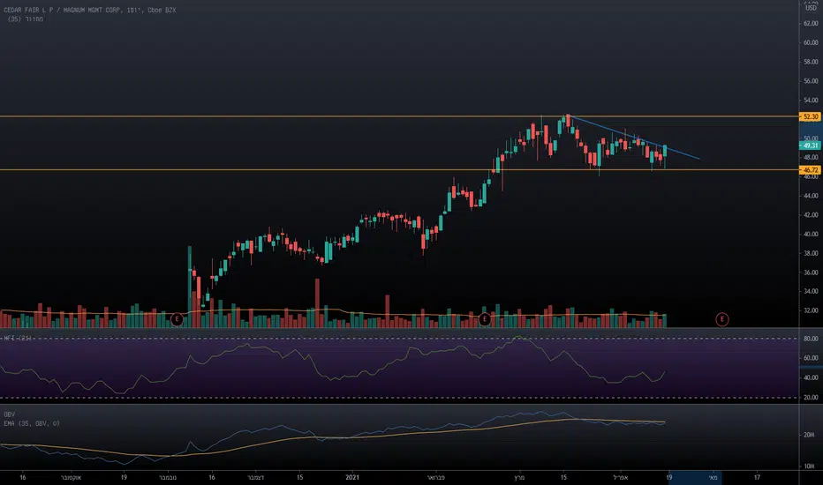Open the earnings marker in late February

485,319
